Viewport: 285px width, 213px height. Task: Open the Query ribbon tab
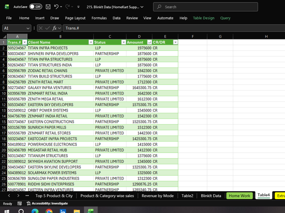point(225,18)
